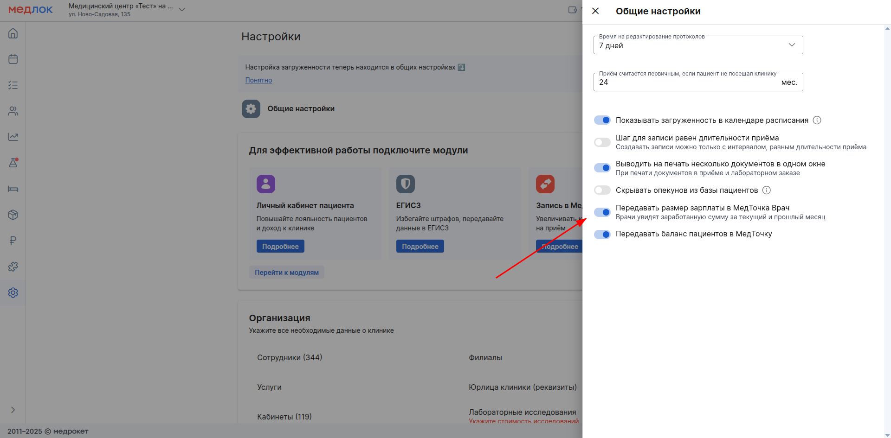
Task: Enable hiding guardians from patient base
Action: tap(602, 190)
